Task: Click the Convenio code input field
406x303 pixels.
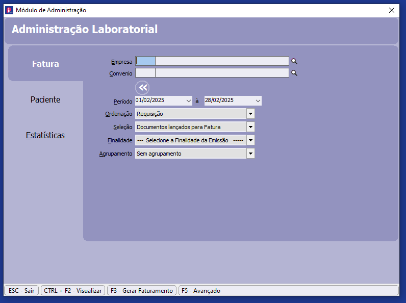Action: [x=145, y=73]
